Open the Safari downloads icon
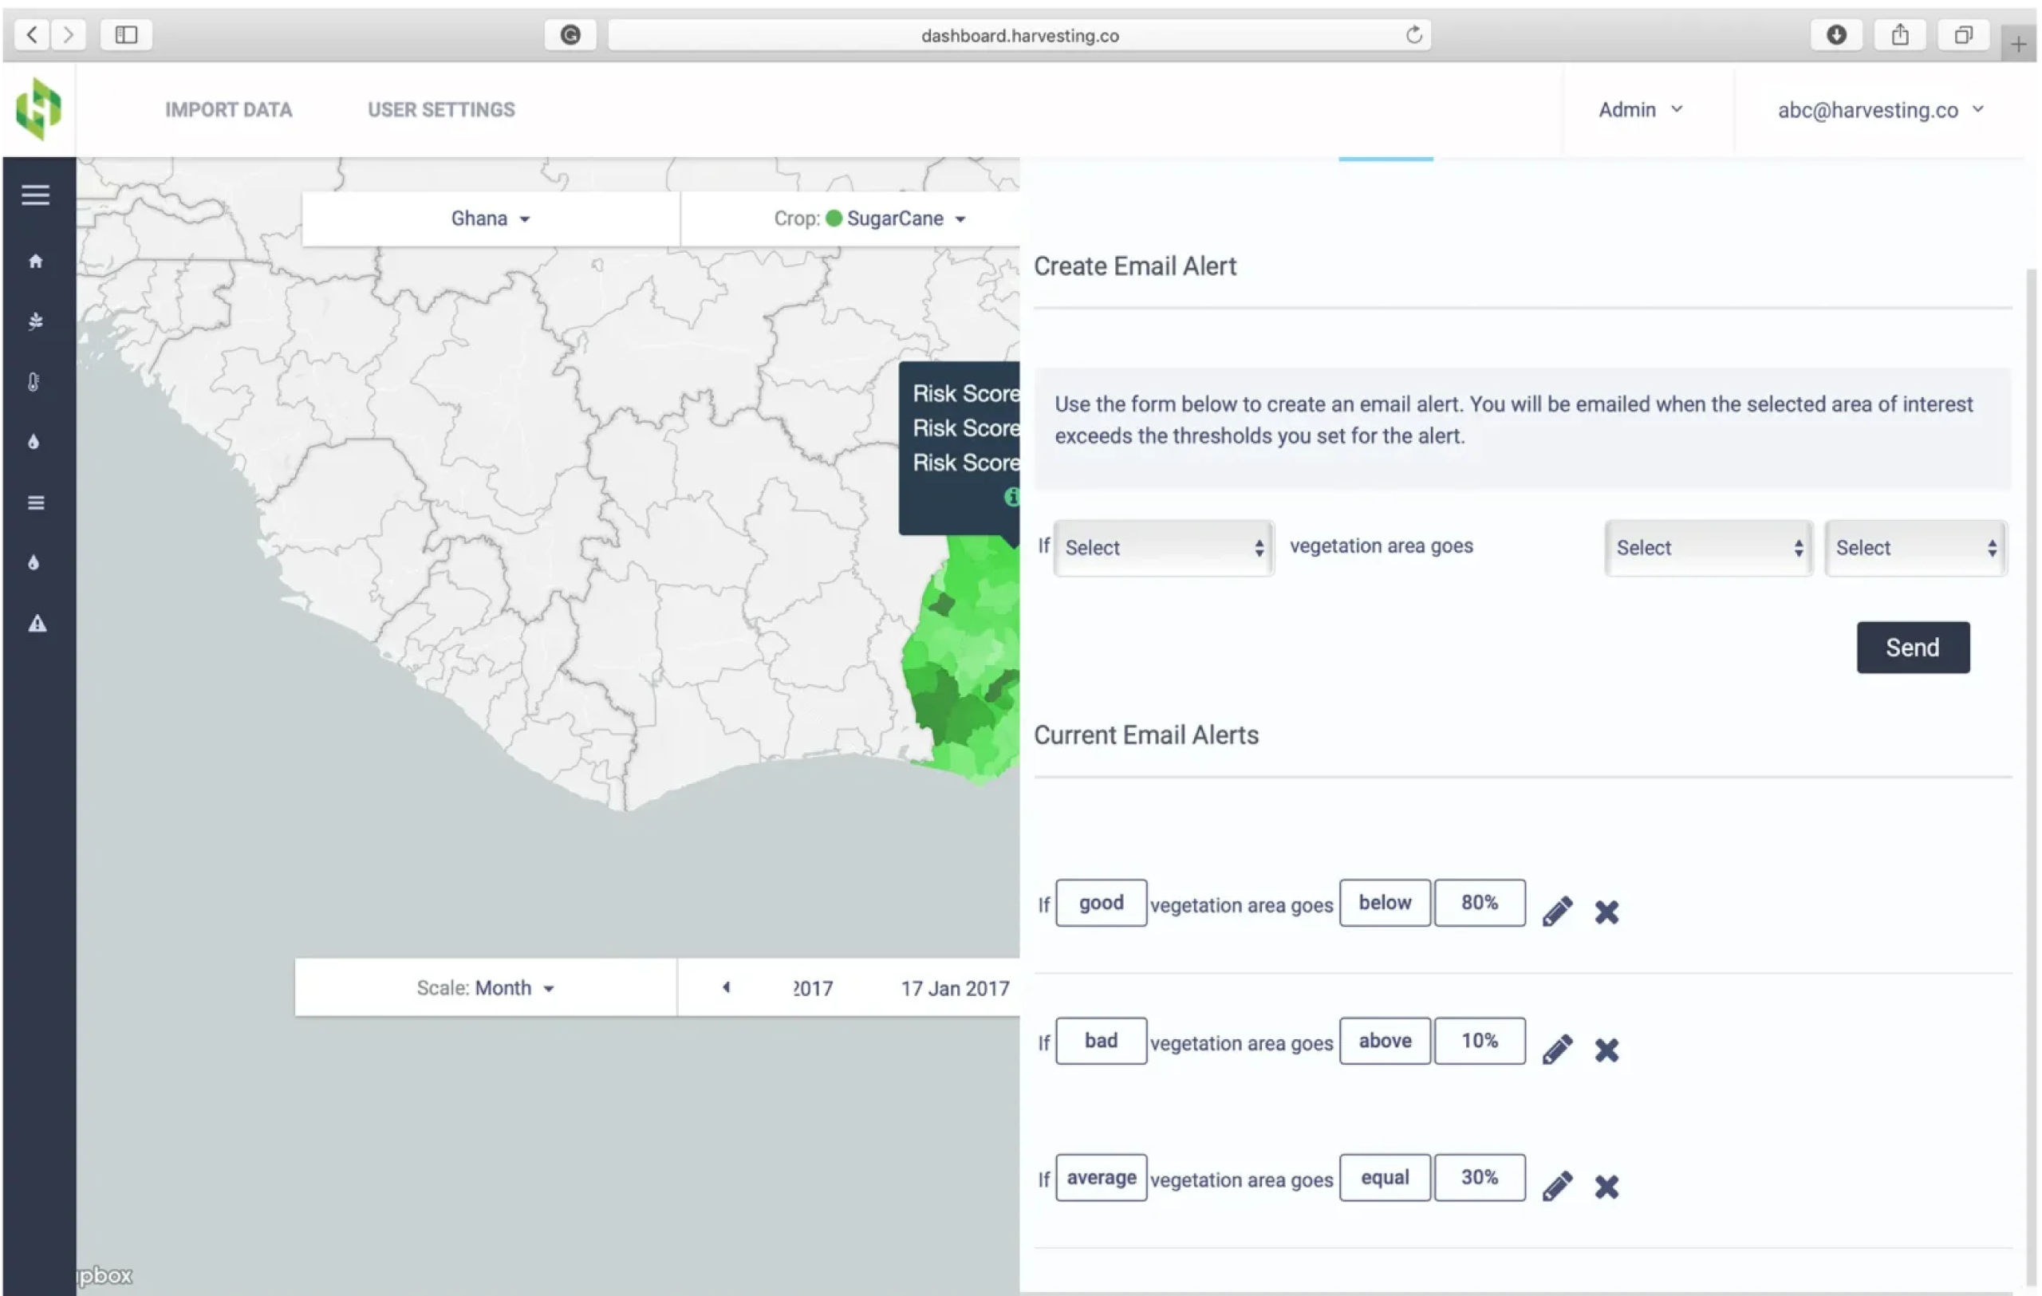This screenshot has height=1296, width=2042. tap(1836, 35)
